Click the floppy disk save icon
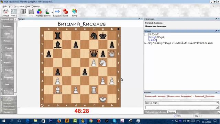This screenshot has height=124, width=220. (31, 11)
